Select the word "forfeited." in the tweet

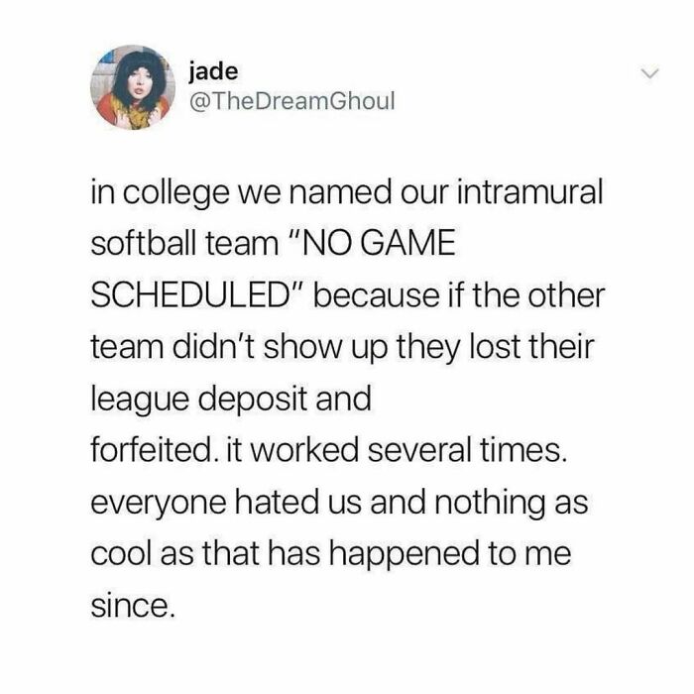click(153, 450)
